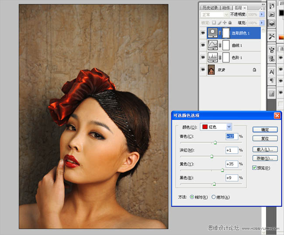Expand the layer opacity slider arrow
This screenshot has width=284, height=235.
click(262, 14)
